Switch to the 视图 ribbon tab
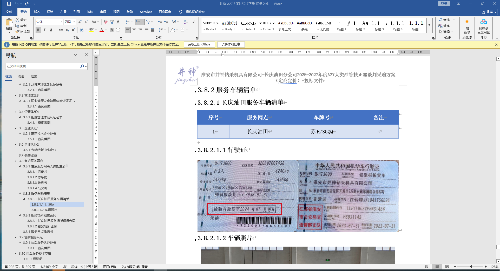Image resolution: width=500 pixels, height=271 pixels. click(116, 12)
